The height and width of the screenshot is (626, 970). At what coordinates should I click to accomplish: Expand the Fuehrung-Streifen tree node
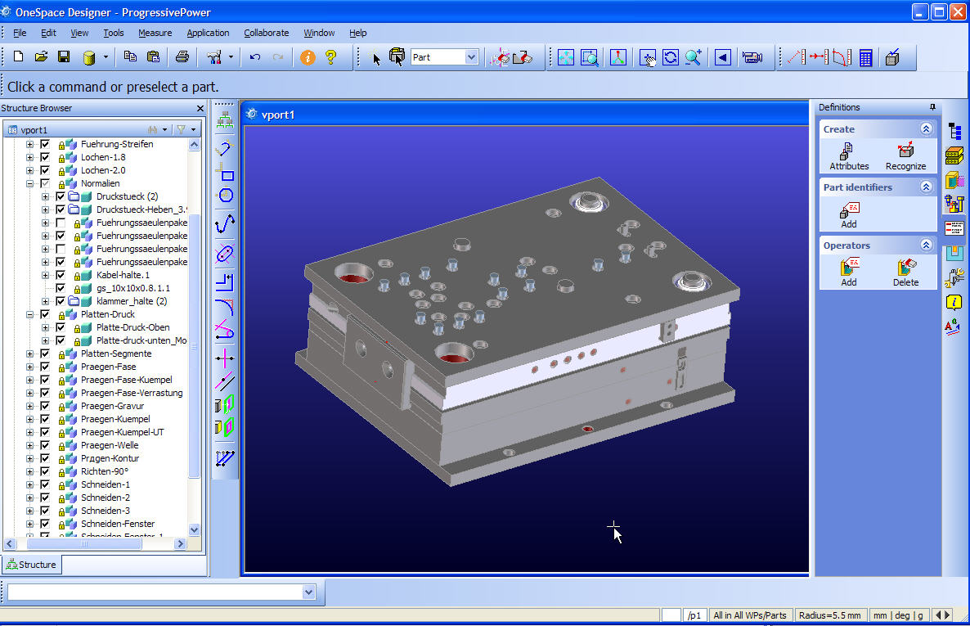tap(29, 144)
